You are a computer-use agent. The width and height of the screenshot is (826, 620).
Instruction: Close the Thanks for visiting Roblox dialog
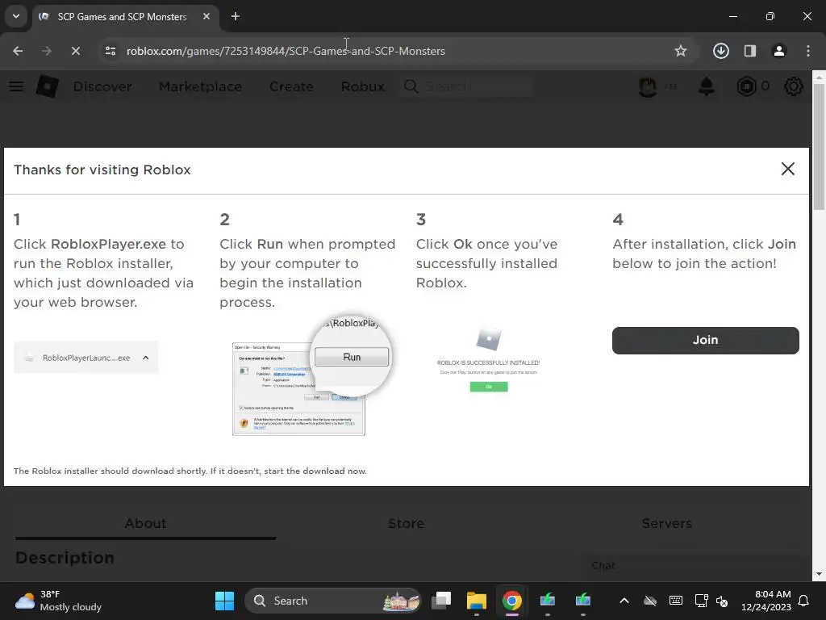pyautogui.click(x=787, y=169)
